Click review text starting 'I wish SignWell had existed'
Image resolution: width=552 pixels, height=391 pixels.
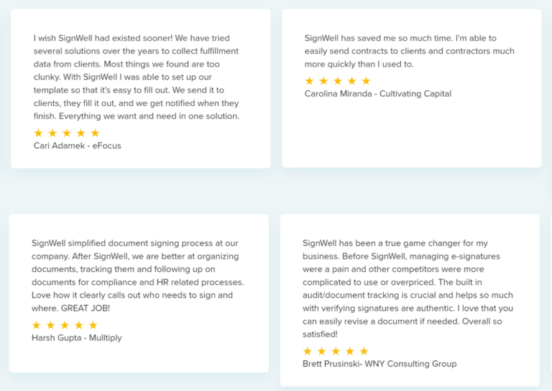(137, 77)
